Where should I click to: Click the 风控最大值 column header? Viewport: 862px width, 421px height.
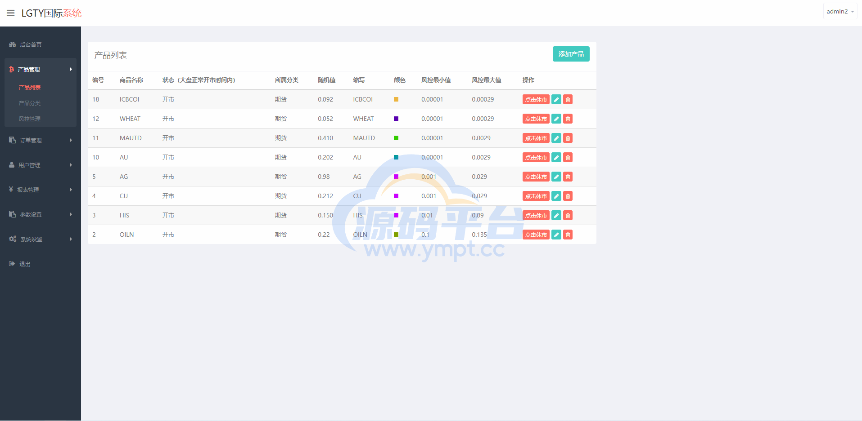click(487, 80)
